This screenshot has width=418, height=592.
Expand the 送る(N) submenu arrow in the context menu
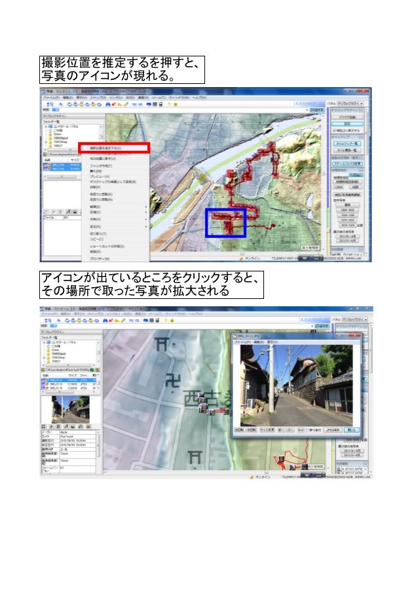coord(146,227)
